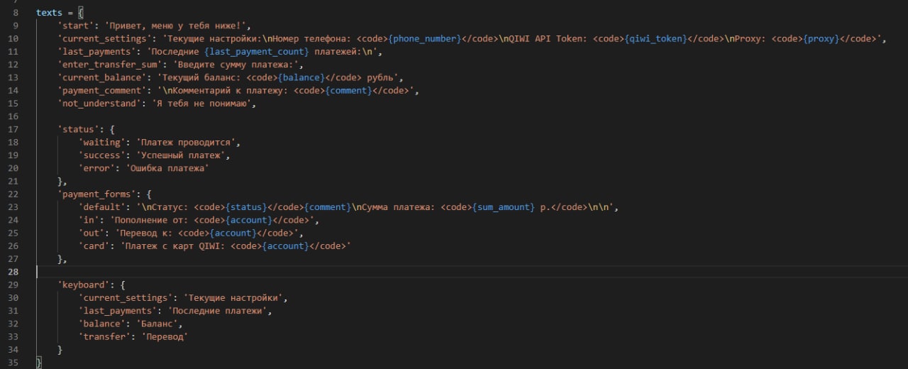Click the {status} placeholder on line 23
908x369 pixels.
[x=245, y=206]
